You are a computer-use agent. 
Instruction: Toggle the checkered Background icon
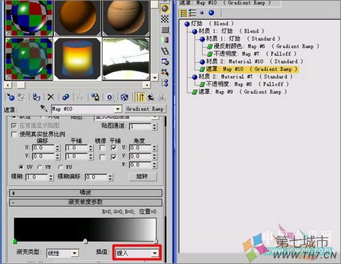pos(165,19)
